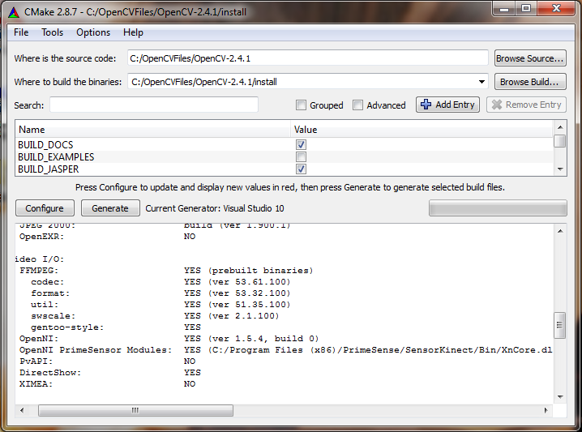The width and height of the screenshot is (582, 432).
Task: Check the BUILD_EXAMPLES option
Action: pos(301,156)
